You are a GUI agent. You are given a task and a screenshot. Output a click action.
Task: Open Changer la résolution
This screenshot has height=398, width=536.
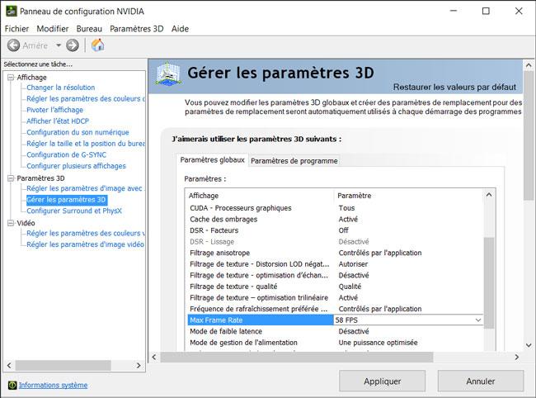61,88
